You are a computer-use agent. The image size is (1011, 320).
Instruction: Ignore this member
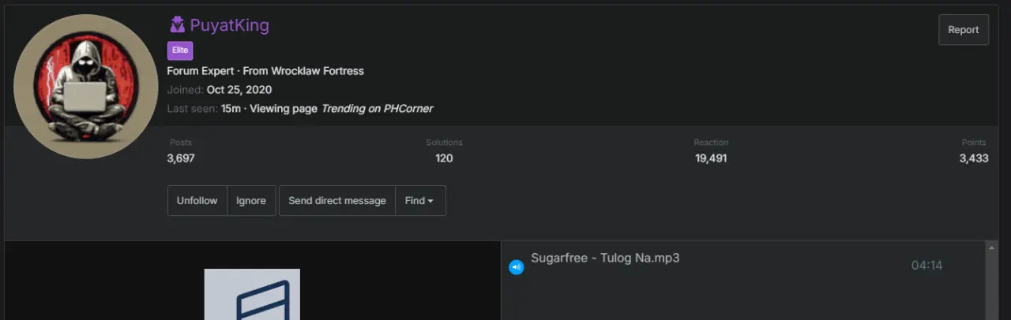coord(251,201)
